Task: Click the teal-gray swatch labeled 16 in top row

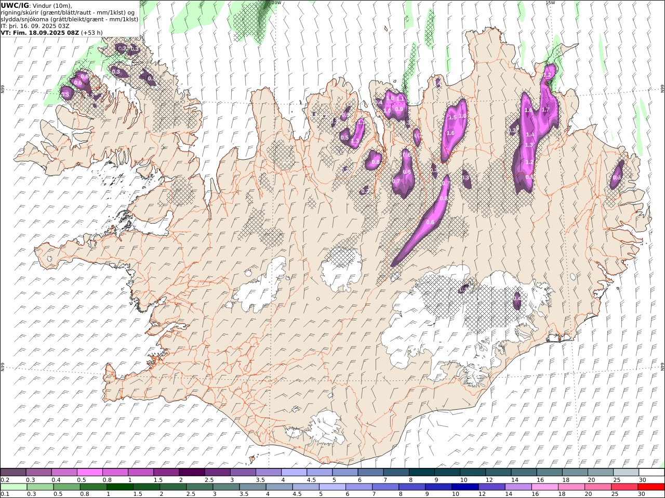Action: point(549,472)
